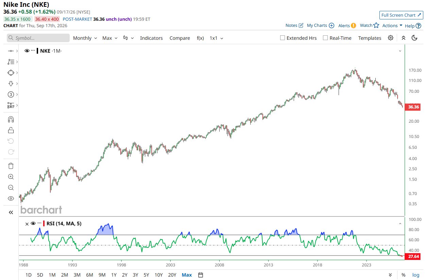Open Full Screen Chart

pos(401,15)
